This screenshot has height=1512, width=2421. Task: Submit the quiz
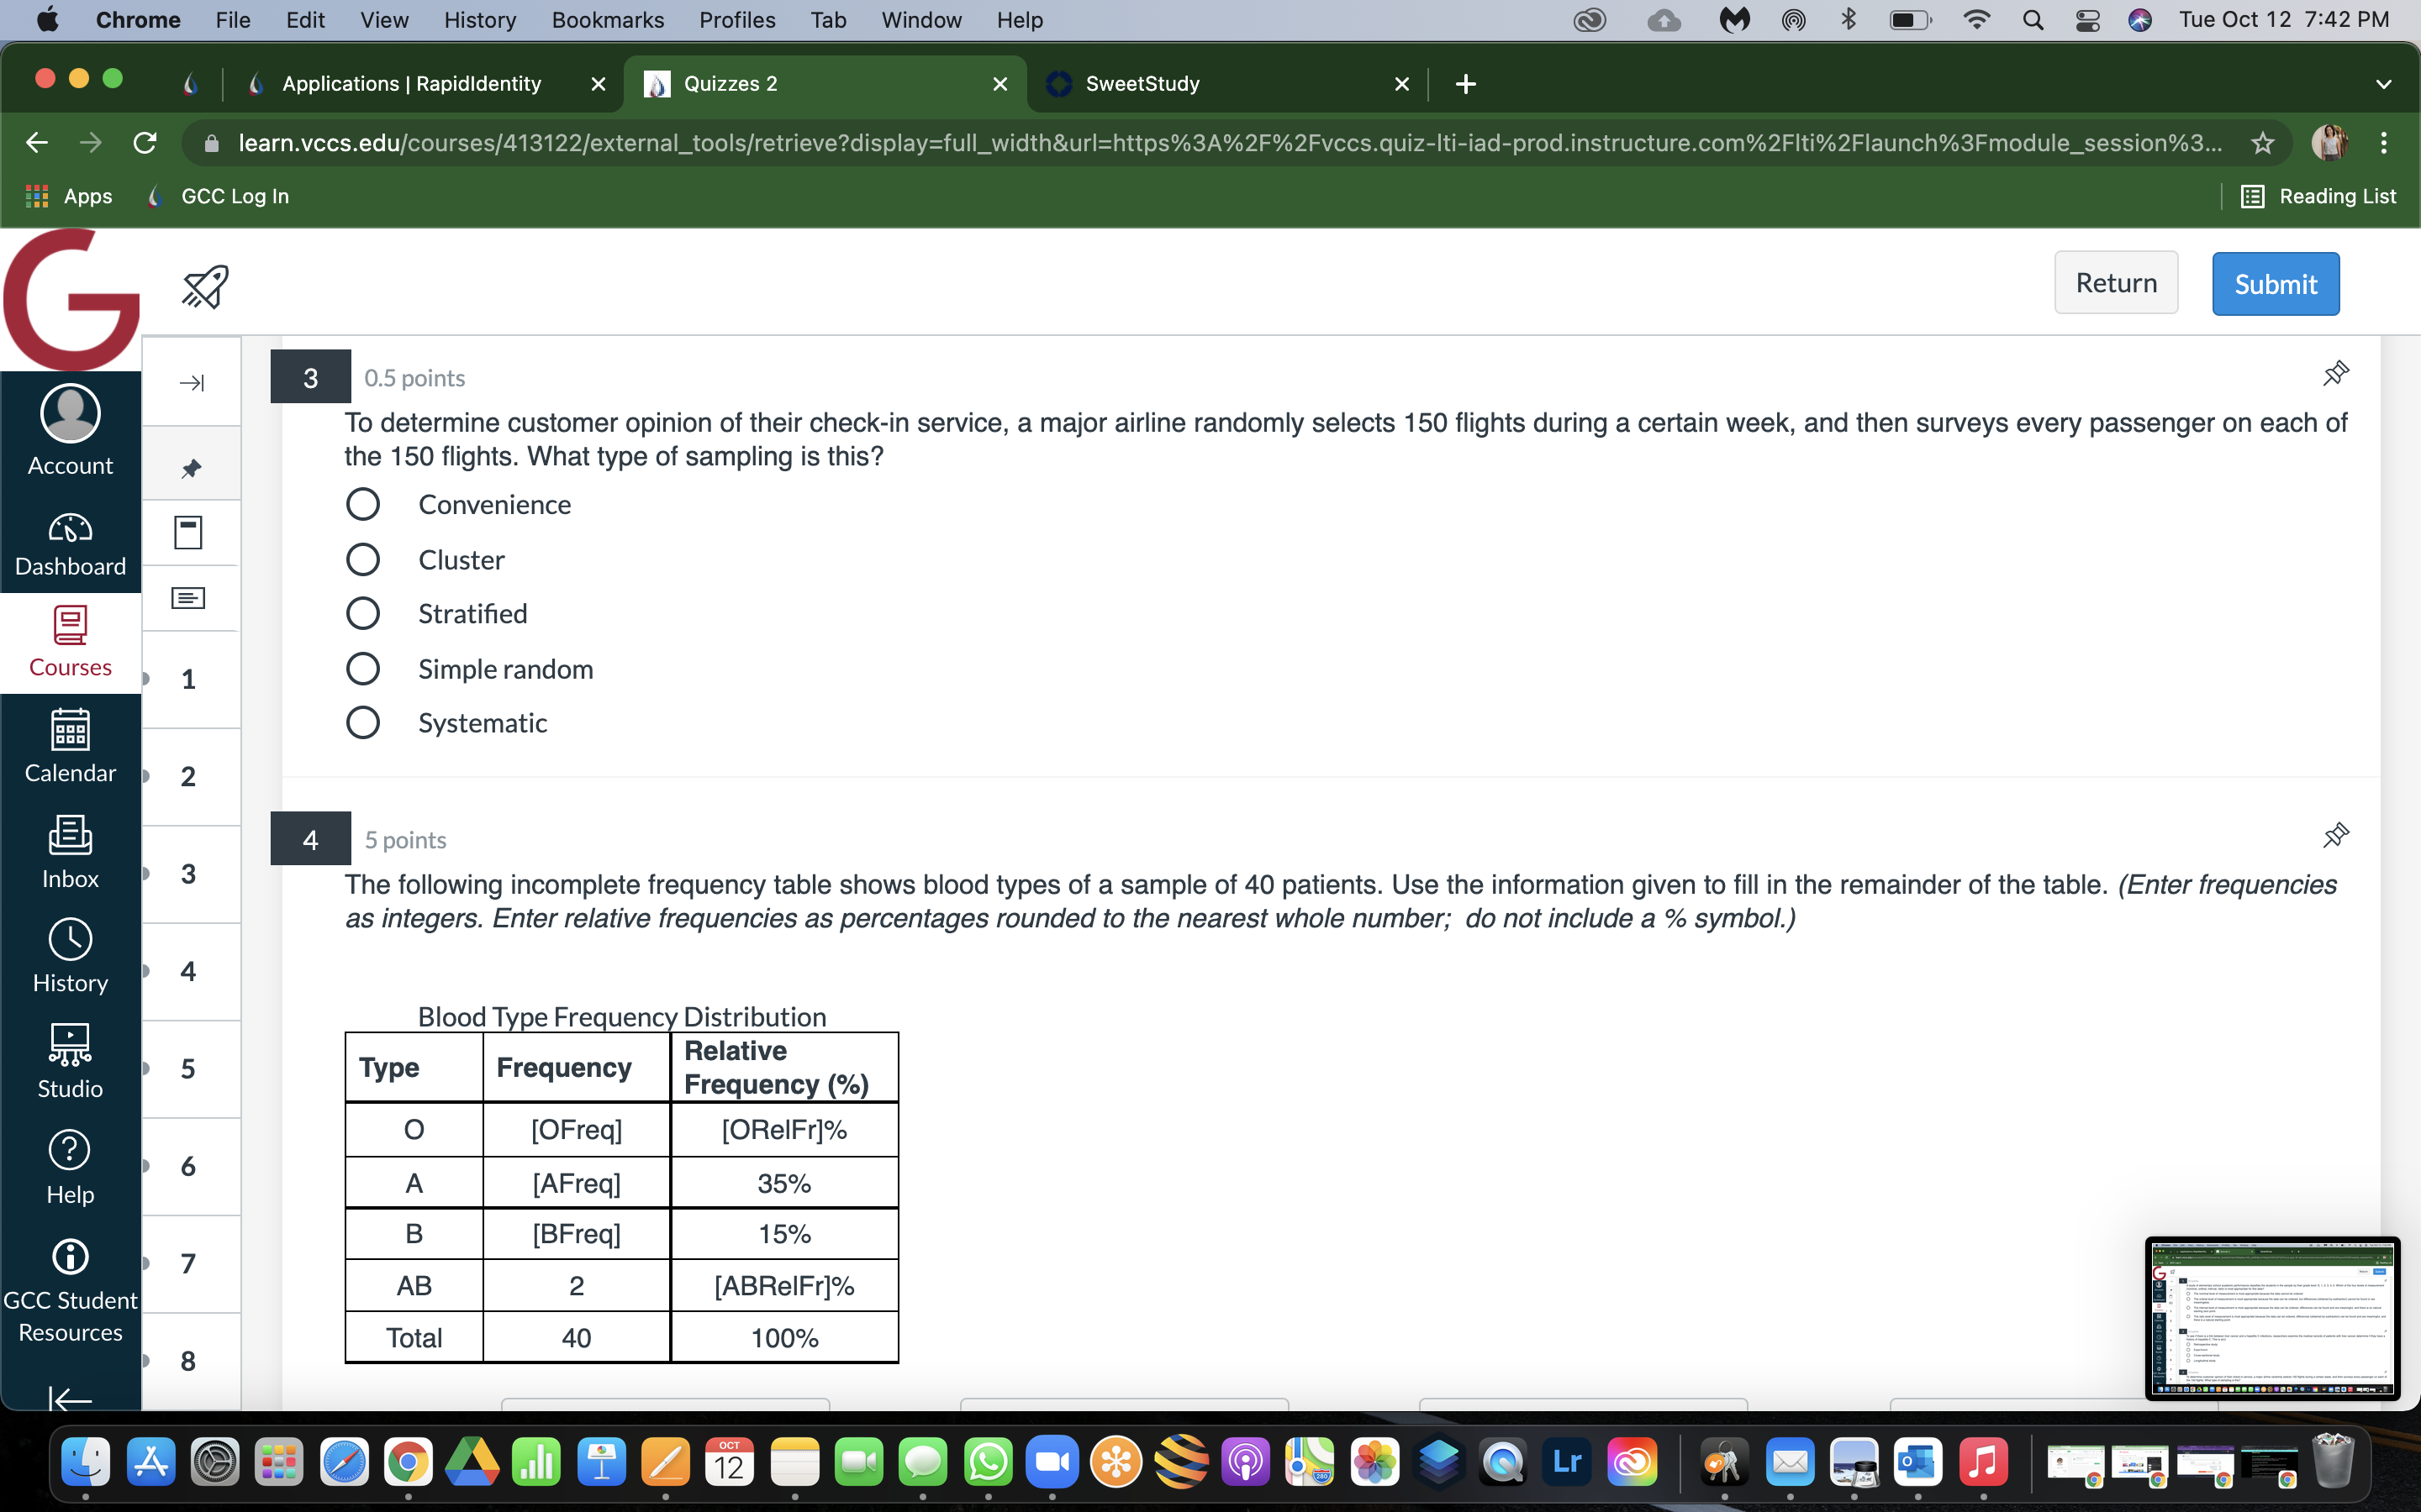[x=2275, y=284]
